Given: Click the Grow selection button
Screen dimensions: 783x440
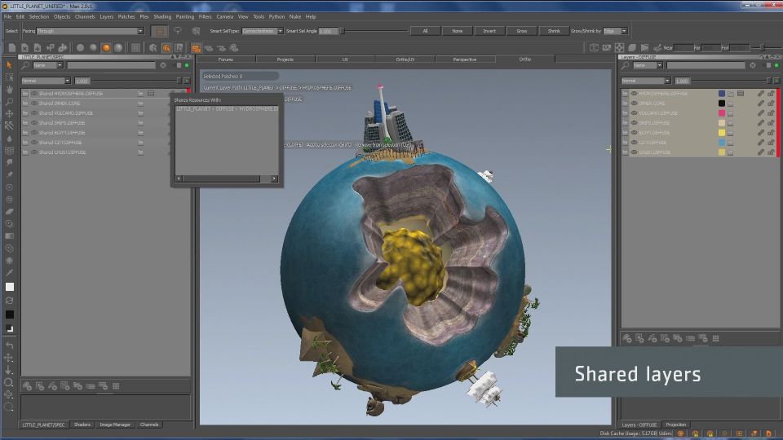Looking at the screenshot, I should coord(522,31).
